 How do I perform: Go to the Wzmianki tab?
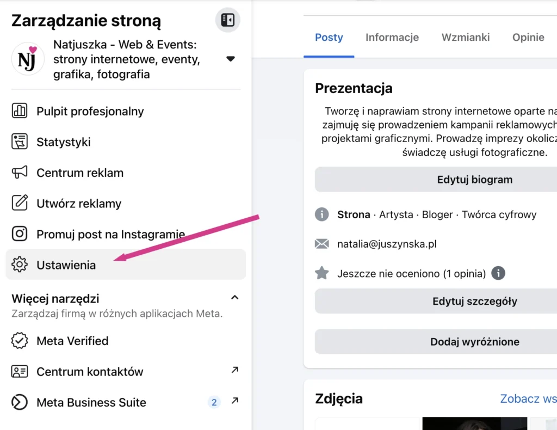coord(466,38)
